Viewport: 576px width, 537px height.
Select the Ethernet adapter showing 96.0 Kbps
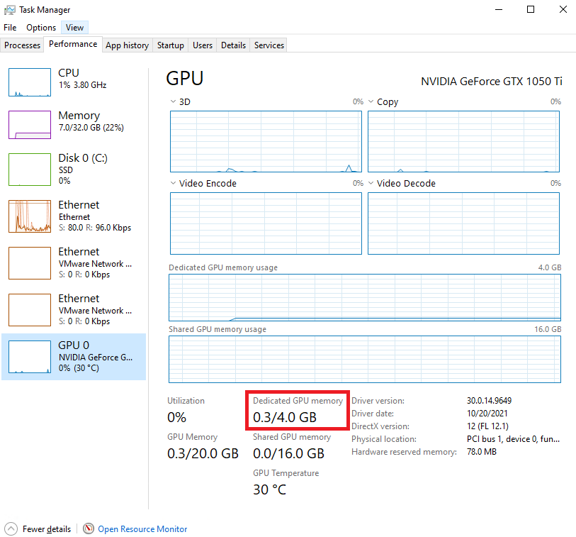pyautogui.click(x=74, y=216)
